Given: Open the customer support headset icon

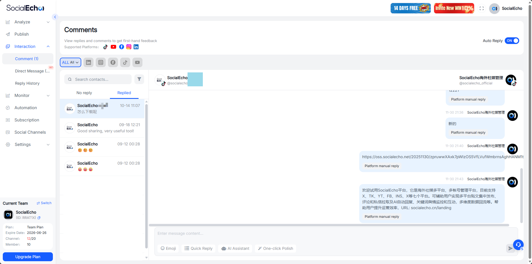Looking at the screenshot, I should [x=518, y=245].
